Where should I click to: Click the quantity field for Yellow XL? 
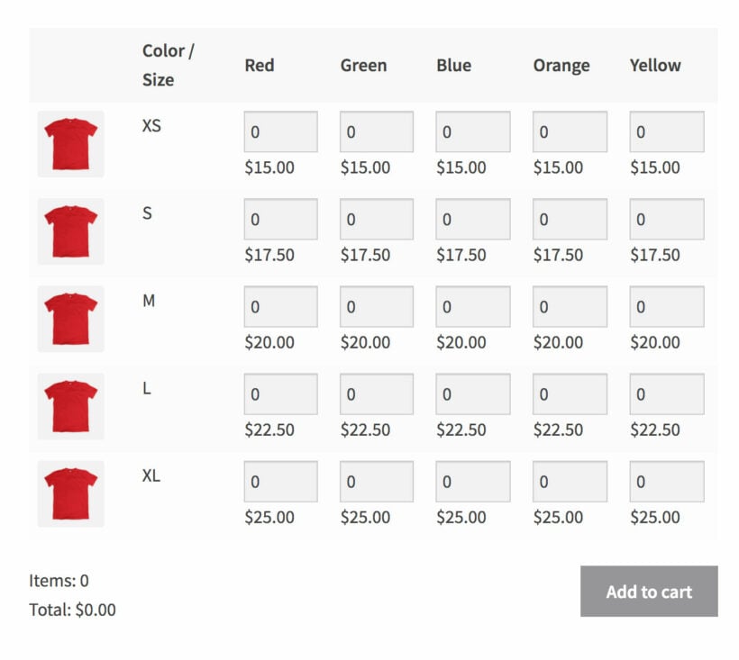pos(668,480)
